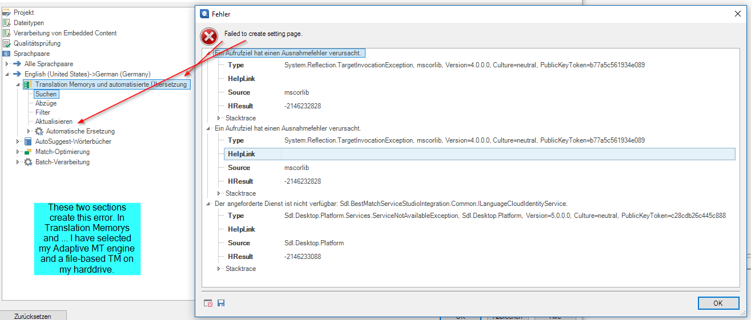
Task: Click the first Type value TargetInvocationException
Action: (x=464, y=65)
